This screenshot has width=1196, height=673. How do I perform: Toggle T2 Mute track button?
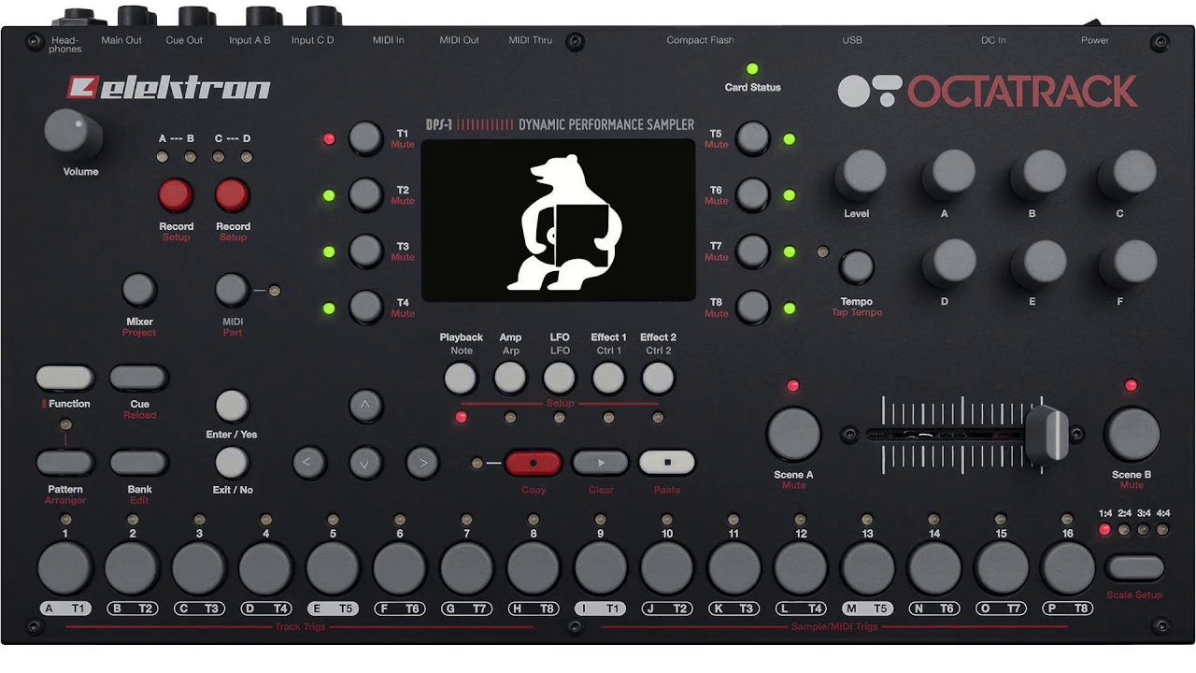click(x=365, y=195)
